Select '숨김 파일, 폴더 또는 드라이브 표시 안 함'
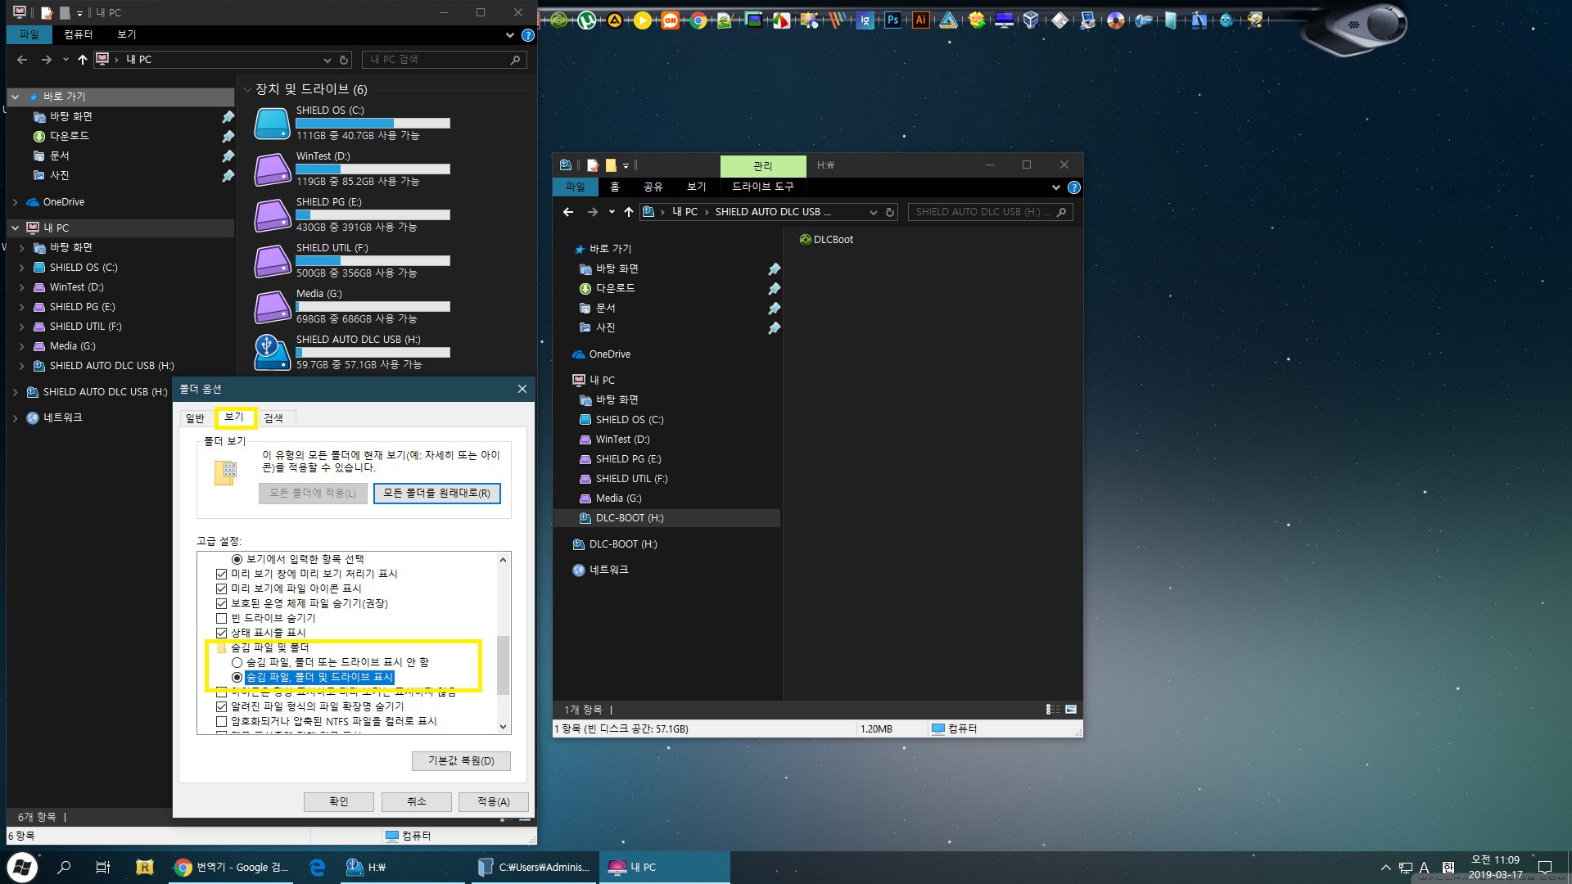This screenshot has width=1572, height=884. 237,662
